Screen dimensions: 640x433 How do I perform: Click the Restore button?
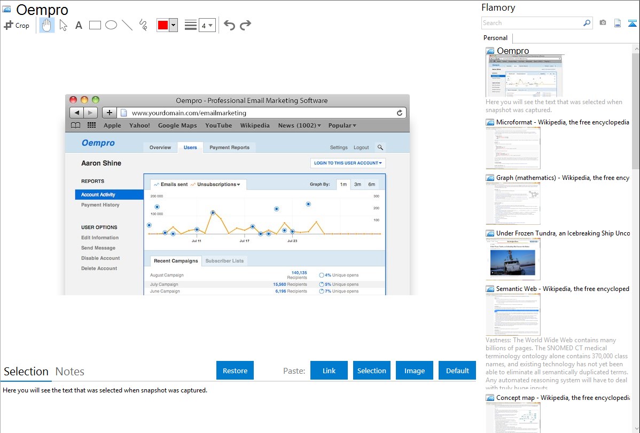tap(235, 371)
